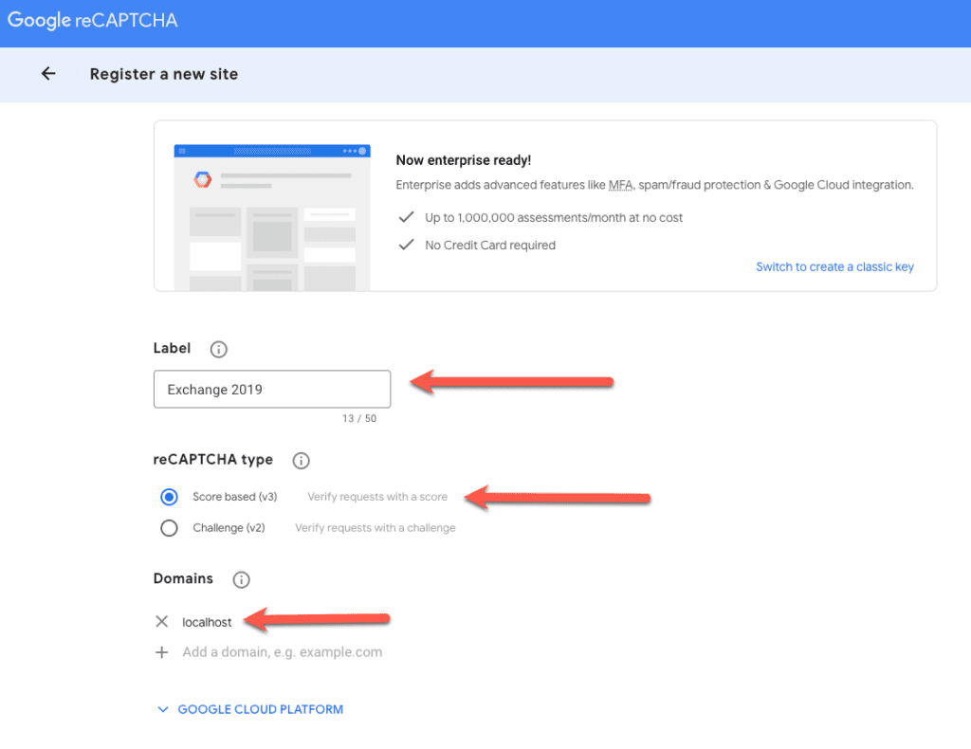Screen dimensions: 971x749
Task: Click the info icon next to Domains
Action: (x=239, y=578)
